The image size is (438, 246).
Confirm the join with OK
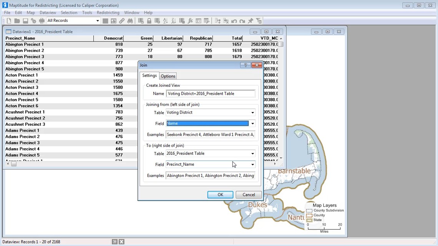pyautogui.click(x=220, y=195)
